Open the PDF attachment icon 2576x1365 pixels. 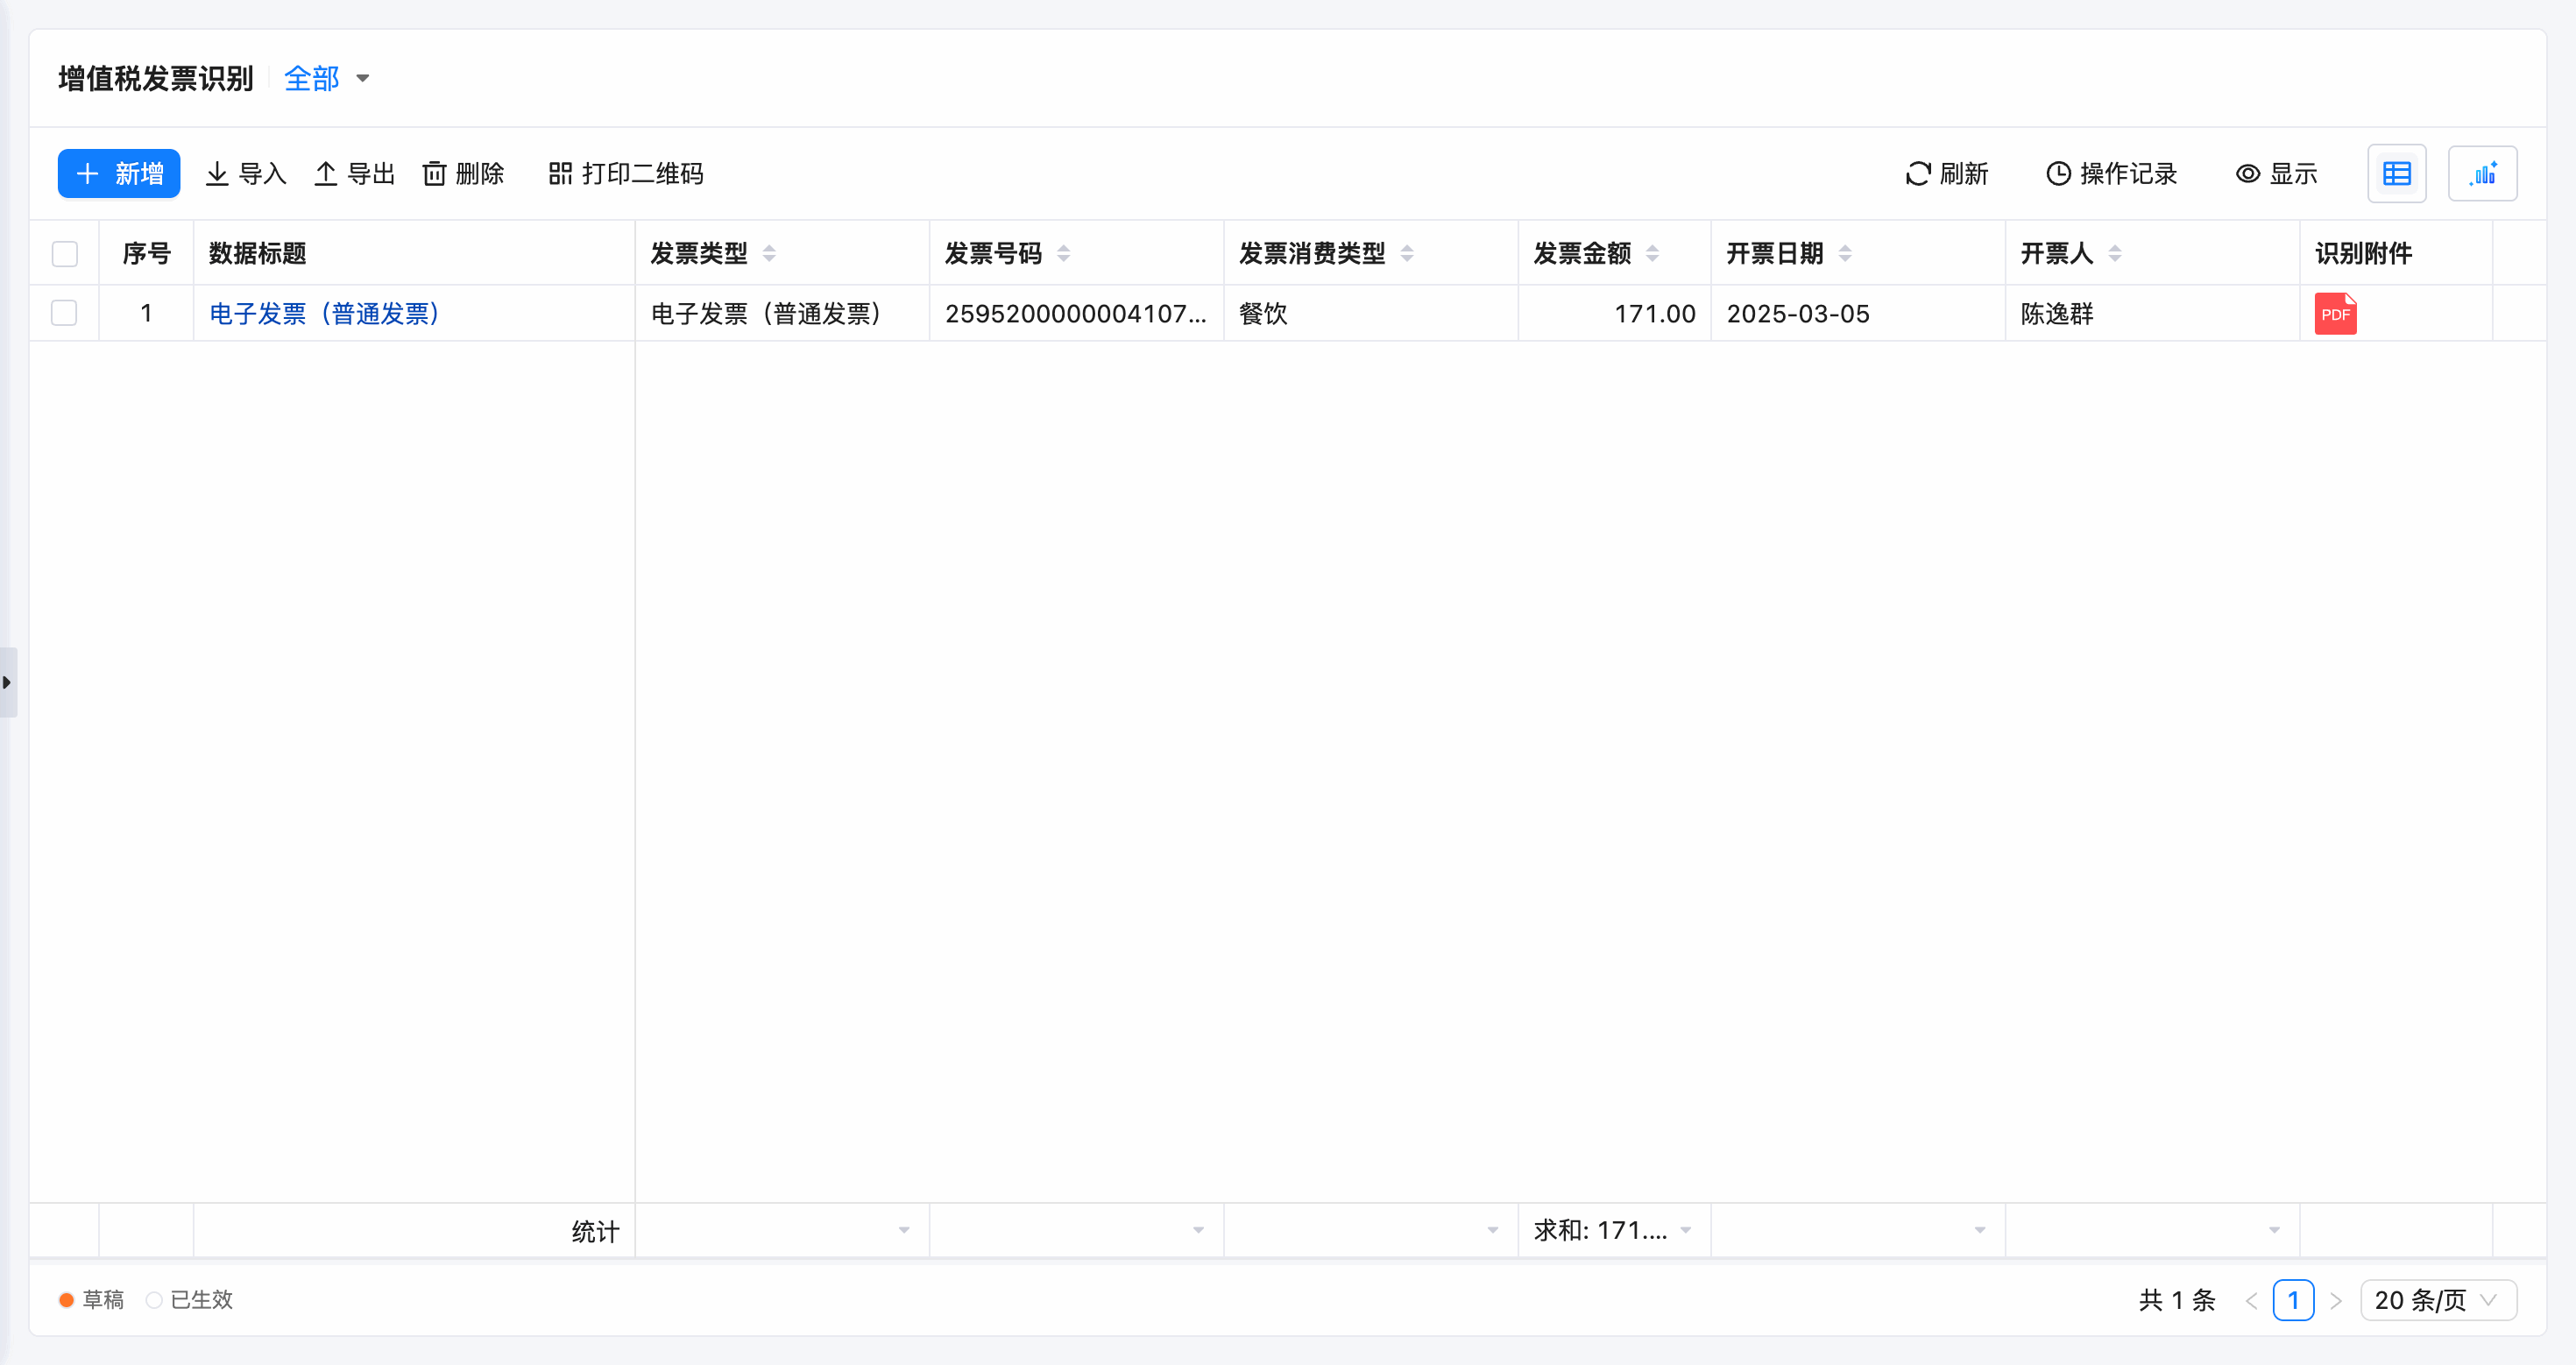2334,314
